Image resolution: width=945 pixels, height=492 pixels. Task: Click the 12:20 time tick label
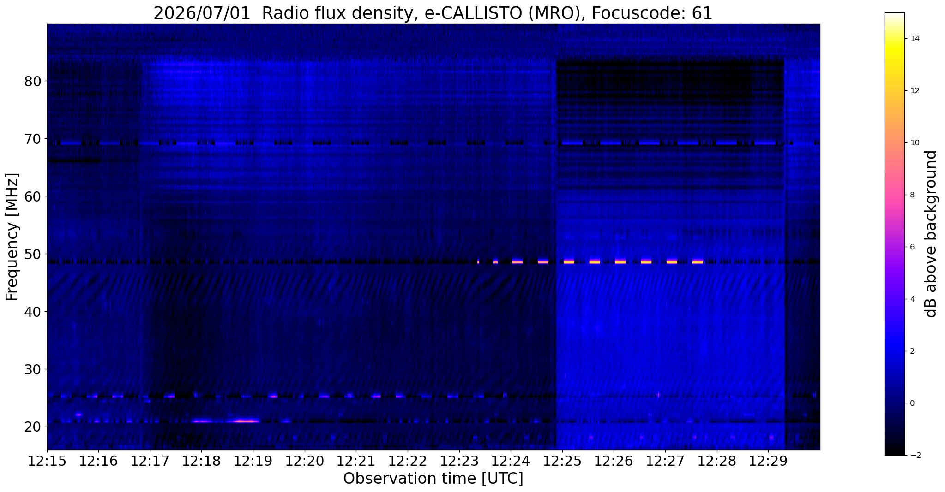[x=305, y=461]
